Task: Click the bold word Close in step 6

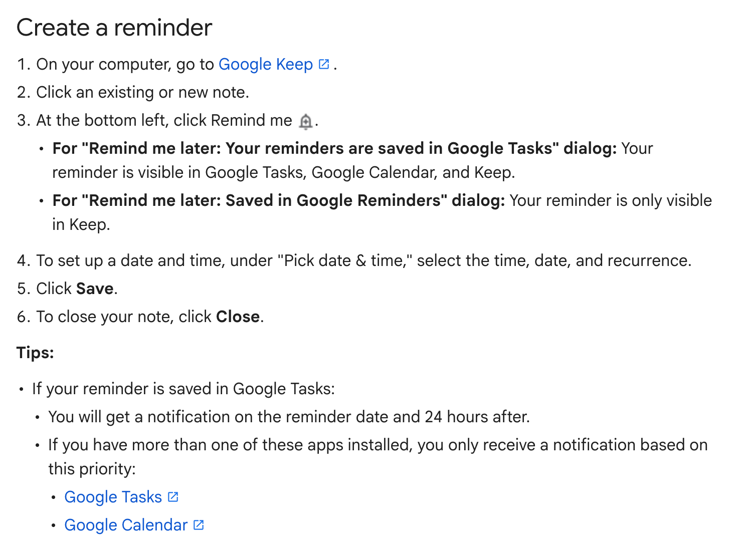Action: click(x=238, y=317)
